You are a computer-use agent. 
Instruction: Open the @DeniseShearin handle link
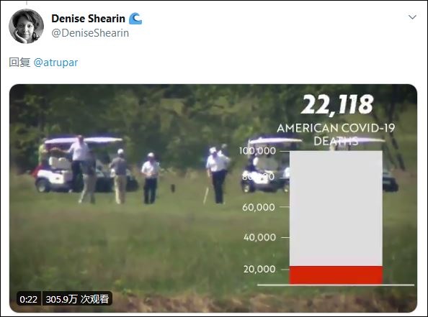90,33
